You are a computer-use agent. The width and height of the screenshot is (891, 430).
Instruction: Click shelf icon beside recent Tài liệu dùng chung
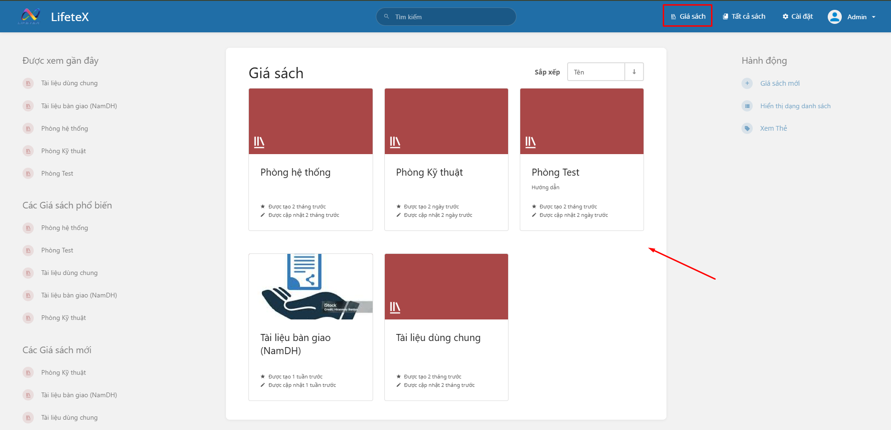(28, 83)
